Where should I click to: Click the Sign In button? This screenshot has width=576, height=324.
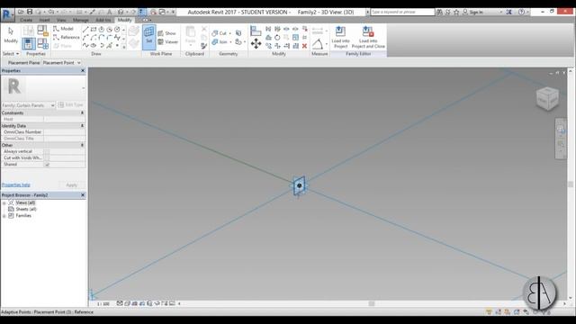(472, 12)
